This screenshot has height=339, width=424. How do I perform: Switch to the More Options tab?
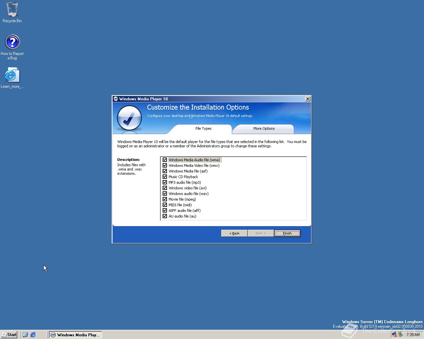(264, 129)
